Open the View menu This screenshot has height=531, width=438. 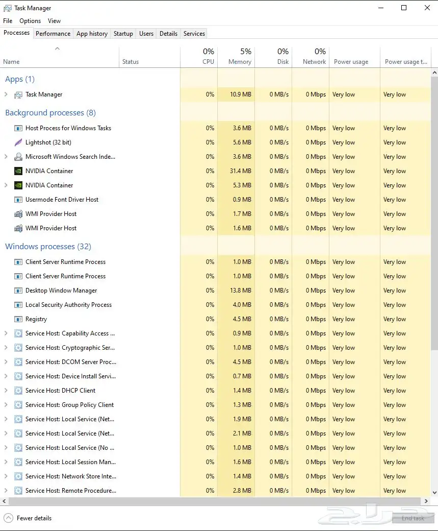(54, 21)
